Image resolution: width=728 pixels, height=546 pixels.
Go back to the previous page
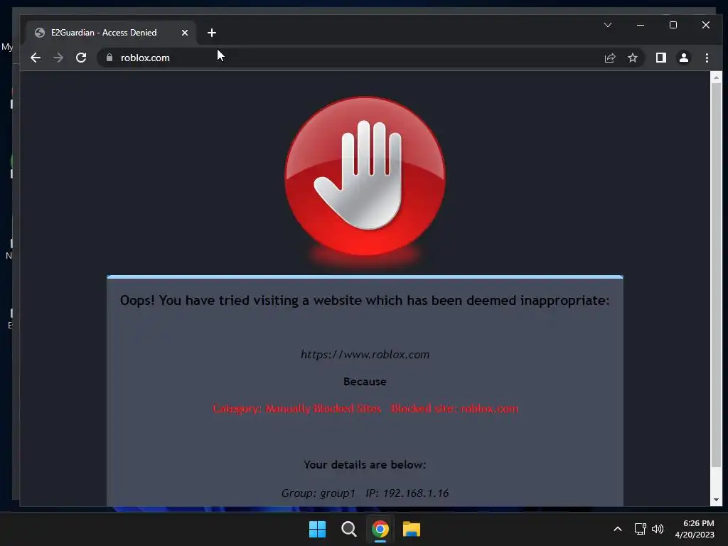pyautogui.click(x=36, y=58)
